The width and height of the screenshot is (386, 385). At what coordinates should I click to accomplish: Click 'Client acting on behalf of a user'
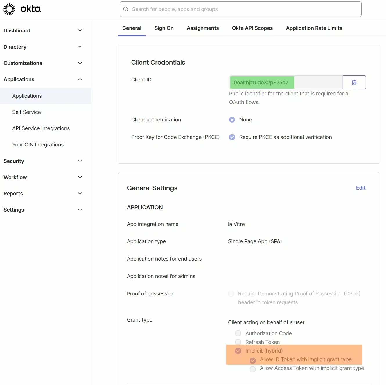266,322
